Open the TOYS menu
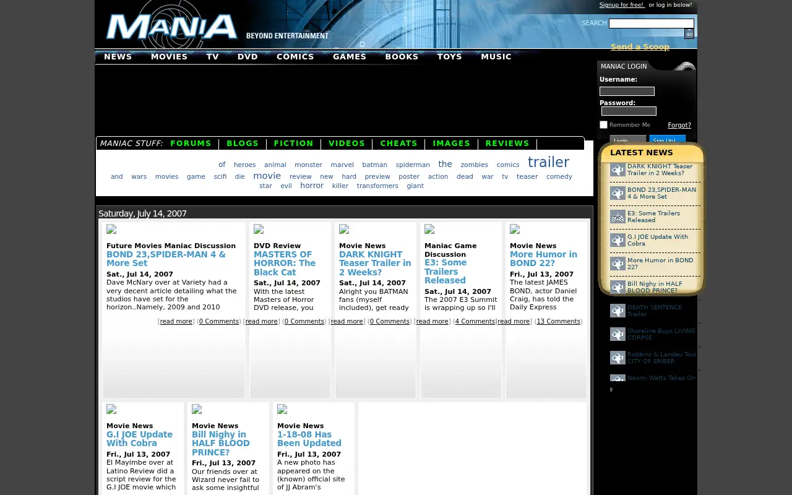 pos(449,56)
